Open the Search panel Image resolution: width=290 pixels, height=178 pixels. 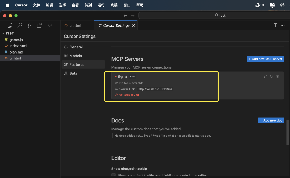pos(20,25)
